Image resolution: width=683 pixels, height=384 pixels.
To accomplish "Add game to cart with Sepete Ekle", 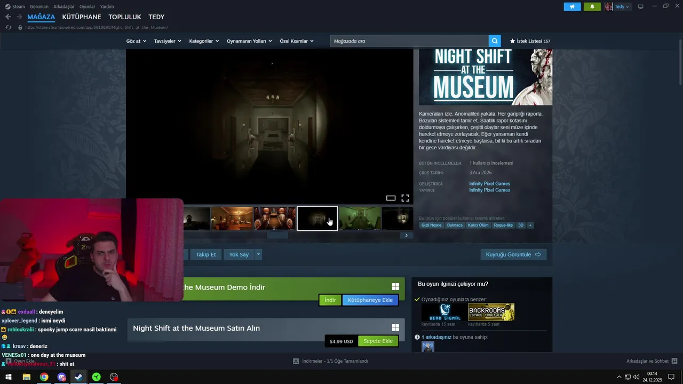I will click(378, 341).
